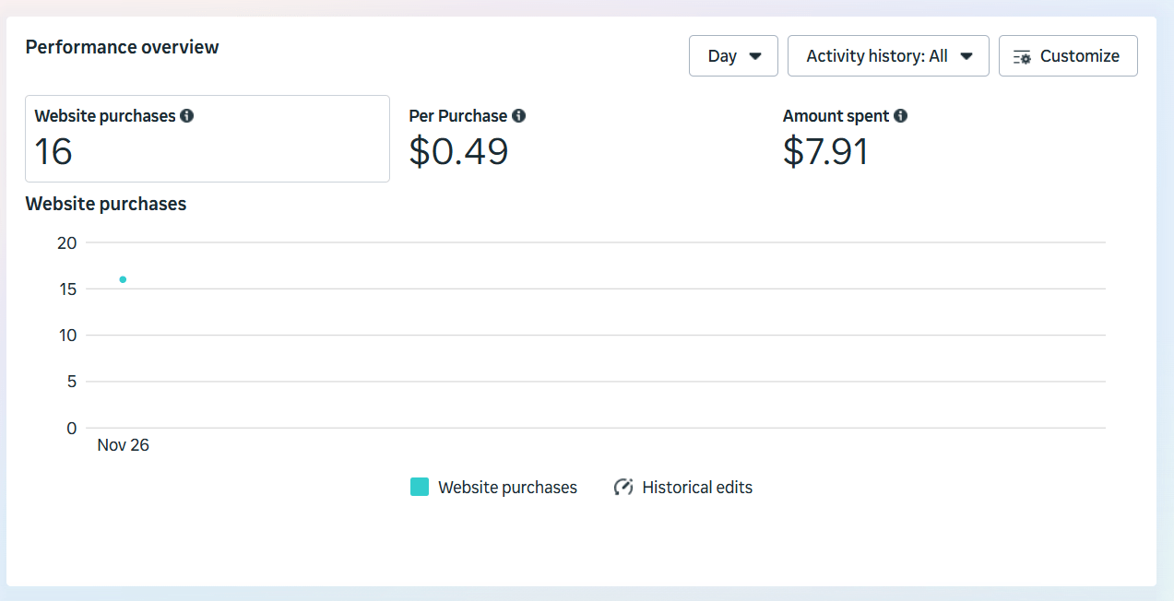This screenshot has height=601, width=1174.
Task: Click the $7.91 amount spent value
Action: [825, 151]
